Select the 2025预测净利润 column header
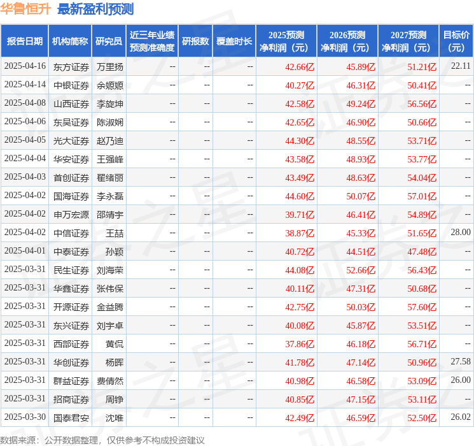Image resolution: width=474 pixels, height=446 pixels. coord(286,41)
